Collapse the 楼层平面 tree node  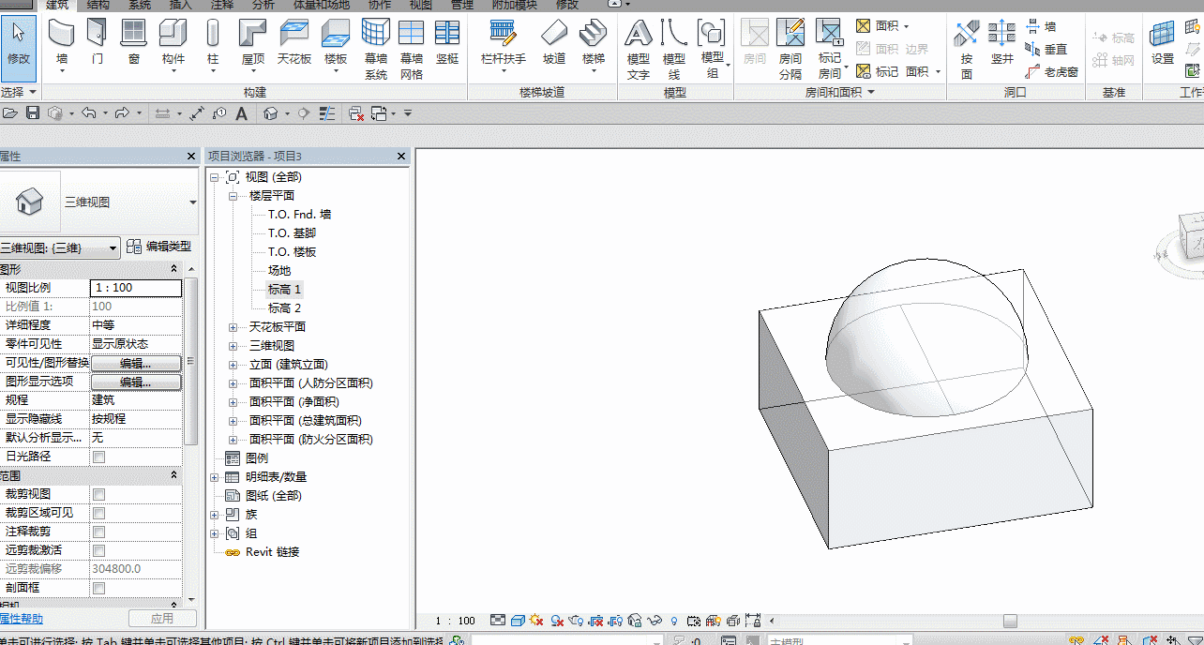coord(233,196)
